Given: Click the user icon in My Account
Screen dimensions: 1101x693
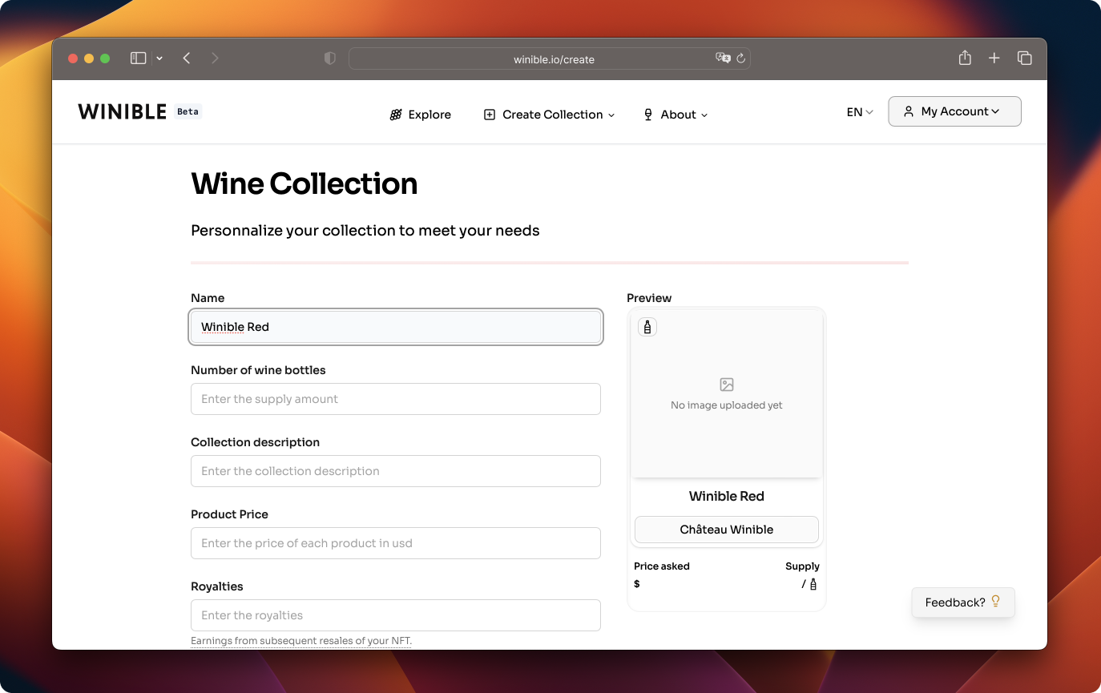Looking at the screenshot, I should 909,111.
